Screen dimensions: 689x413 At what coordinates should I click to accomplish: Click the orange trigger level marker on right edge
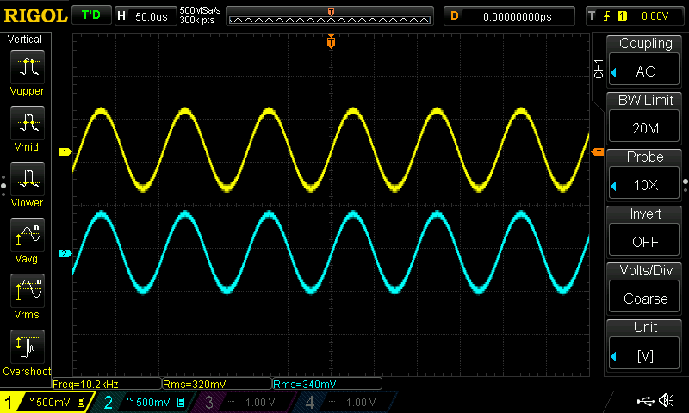tap(598, 152)
